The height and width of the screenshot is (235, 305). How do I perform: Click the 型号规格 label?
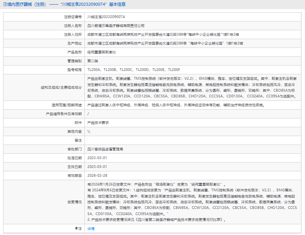click(74, 70)
